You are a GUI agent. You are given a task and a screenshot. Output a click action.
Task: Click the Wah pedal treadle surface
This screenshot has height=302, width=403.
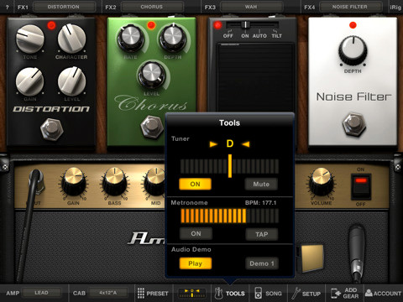(256, 77)
